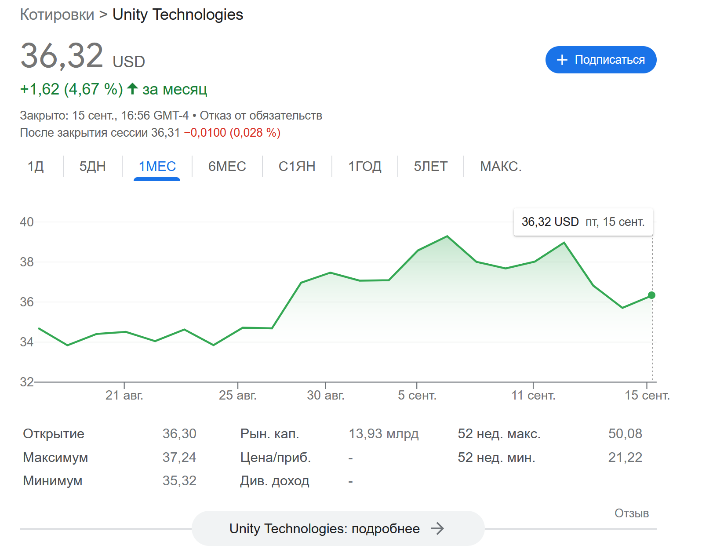Click the chart tooltip showing 36,32 USD
The image size is (702, 549).
583,222
